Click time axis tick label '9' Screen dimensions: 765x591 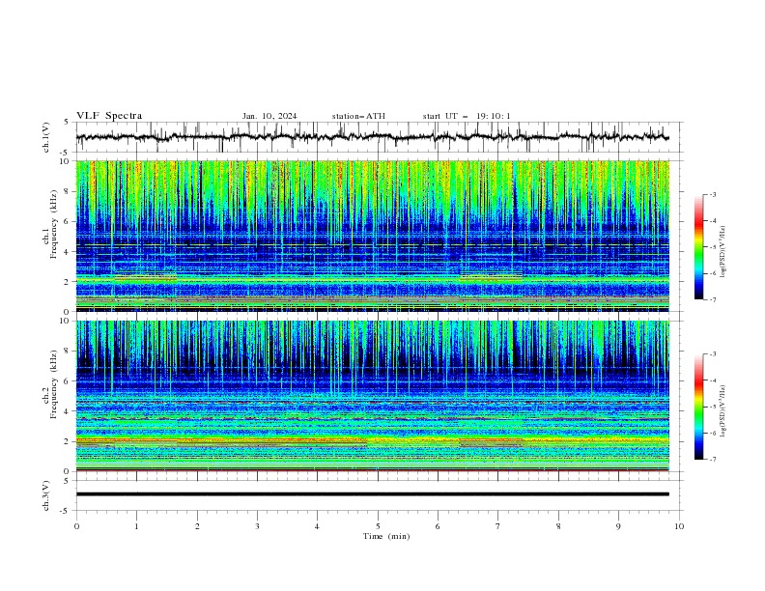[x=618, y=526]
